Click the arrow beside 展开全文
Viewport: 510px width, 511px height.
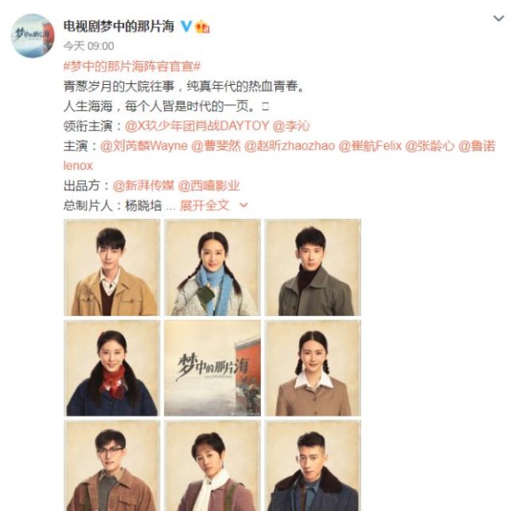click(x=244, y=205)
